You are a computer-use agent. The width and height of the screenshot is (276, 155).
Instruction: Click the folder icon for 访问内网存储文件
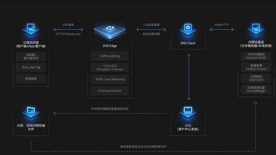(31, 113)
